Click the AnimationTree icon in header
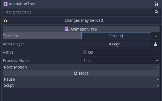The image size is (162, 101). (x=6, y=4)
